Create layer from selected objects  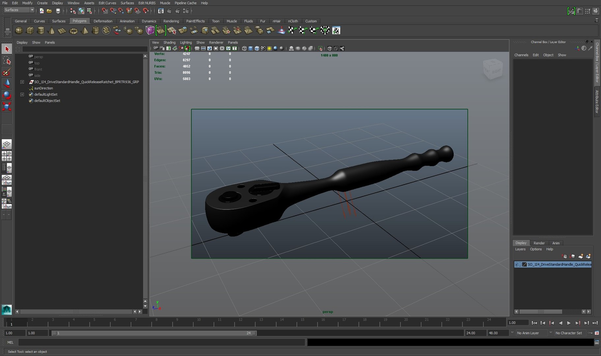588,256
